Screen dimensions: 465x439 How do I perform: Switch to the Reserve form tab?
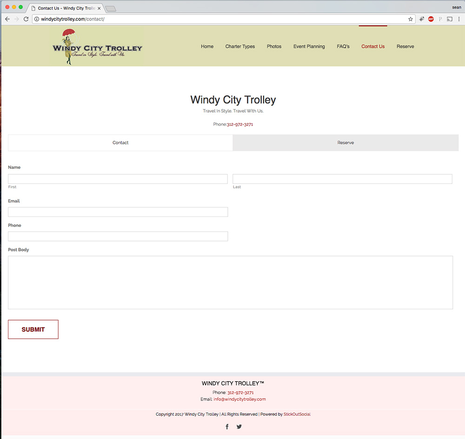345,143
